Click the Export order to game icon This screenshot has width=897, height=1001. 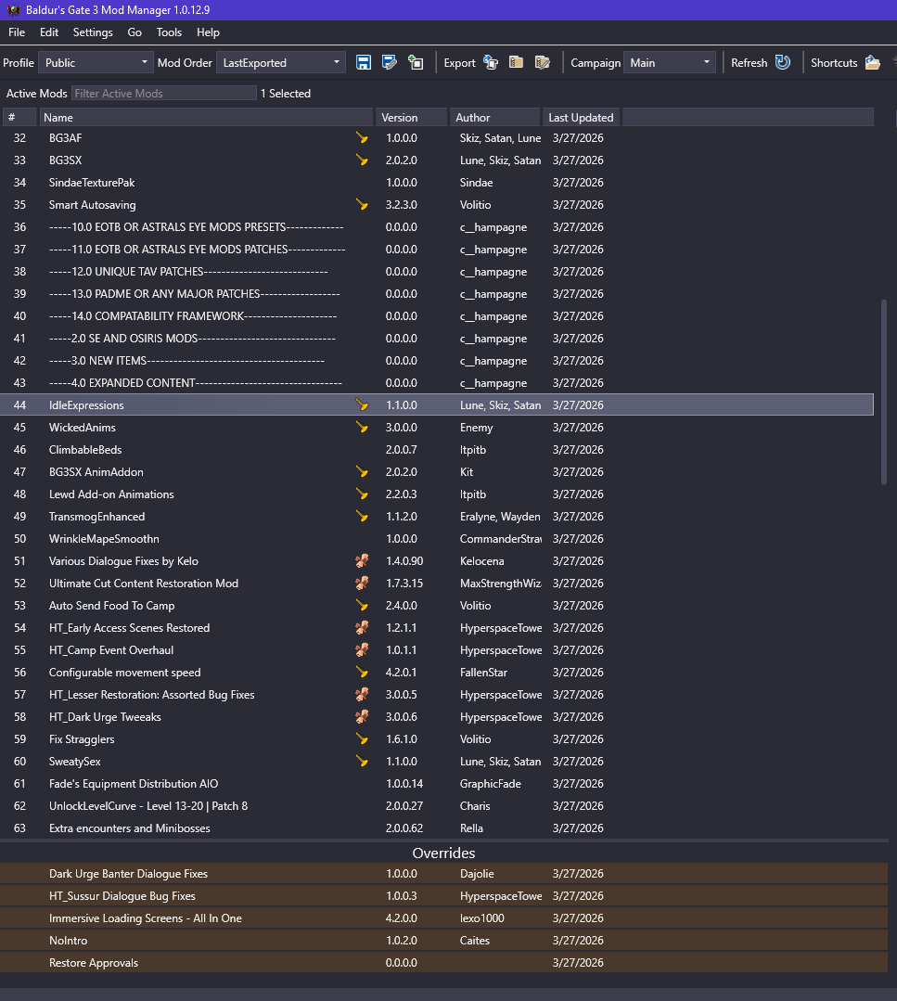click(491, 62)
